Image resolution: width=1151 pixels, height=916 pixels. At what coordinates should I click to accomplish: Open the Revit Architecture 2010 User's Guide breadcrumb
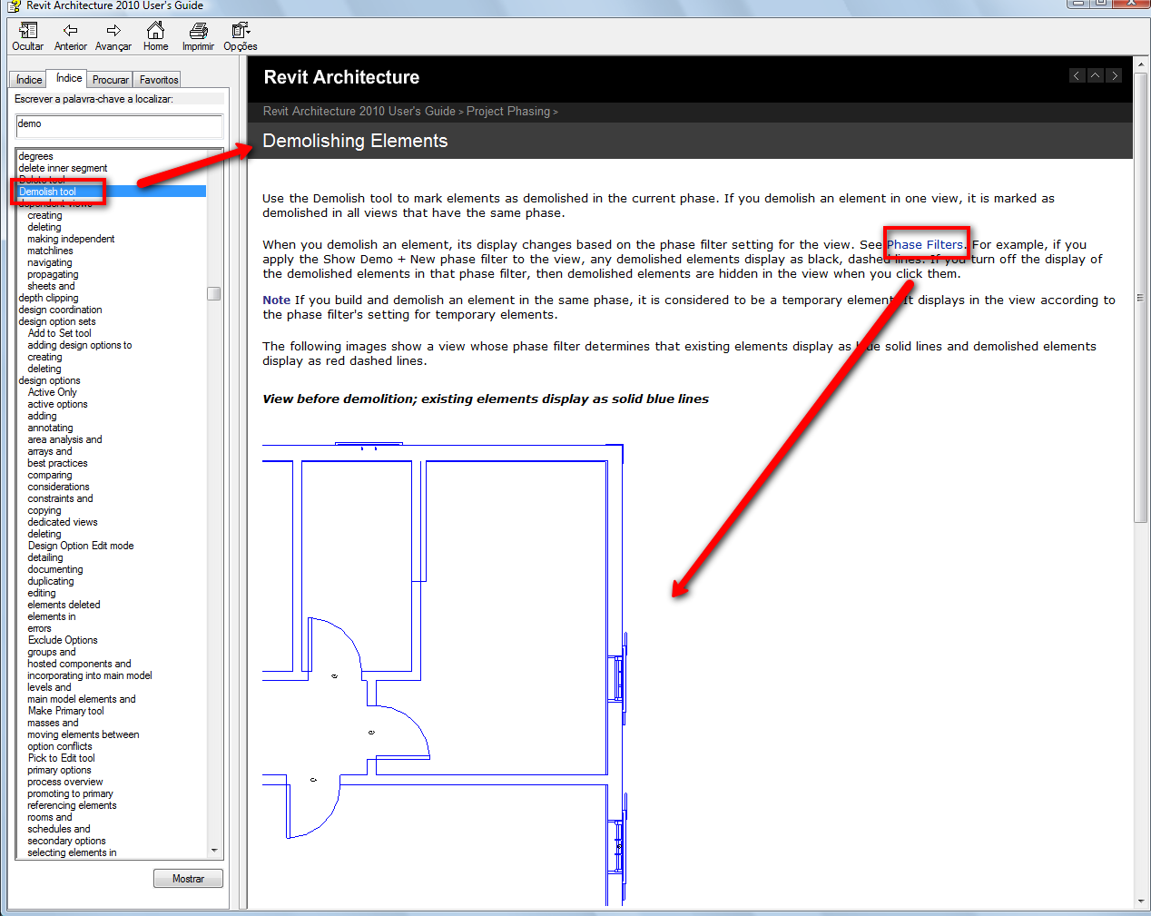coord(359,111)
